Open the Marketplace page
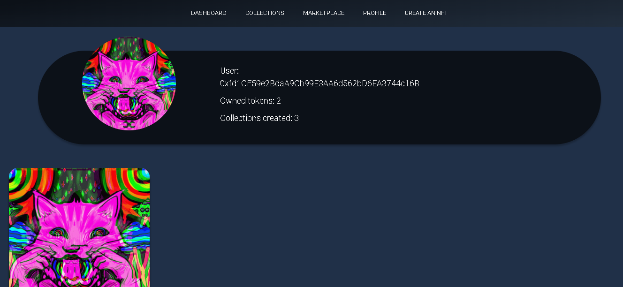This screenshot has width=623, height=287. (324, 13)
